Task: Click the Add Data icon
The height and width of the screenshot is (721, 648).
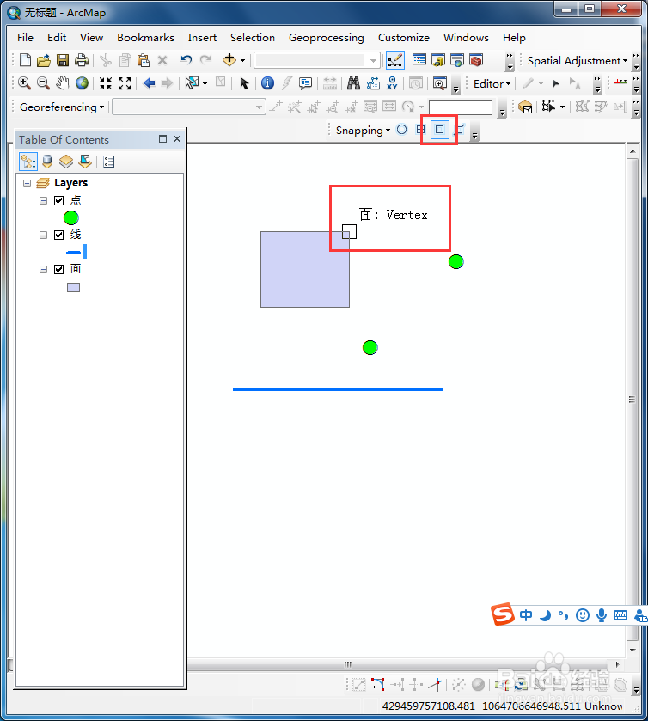Action: (x=229, y=60)
